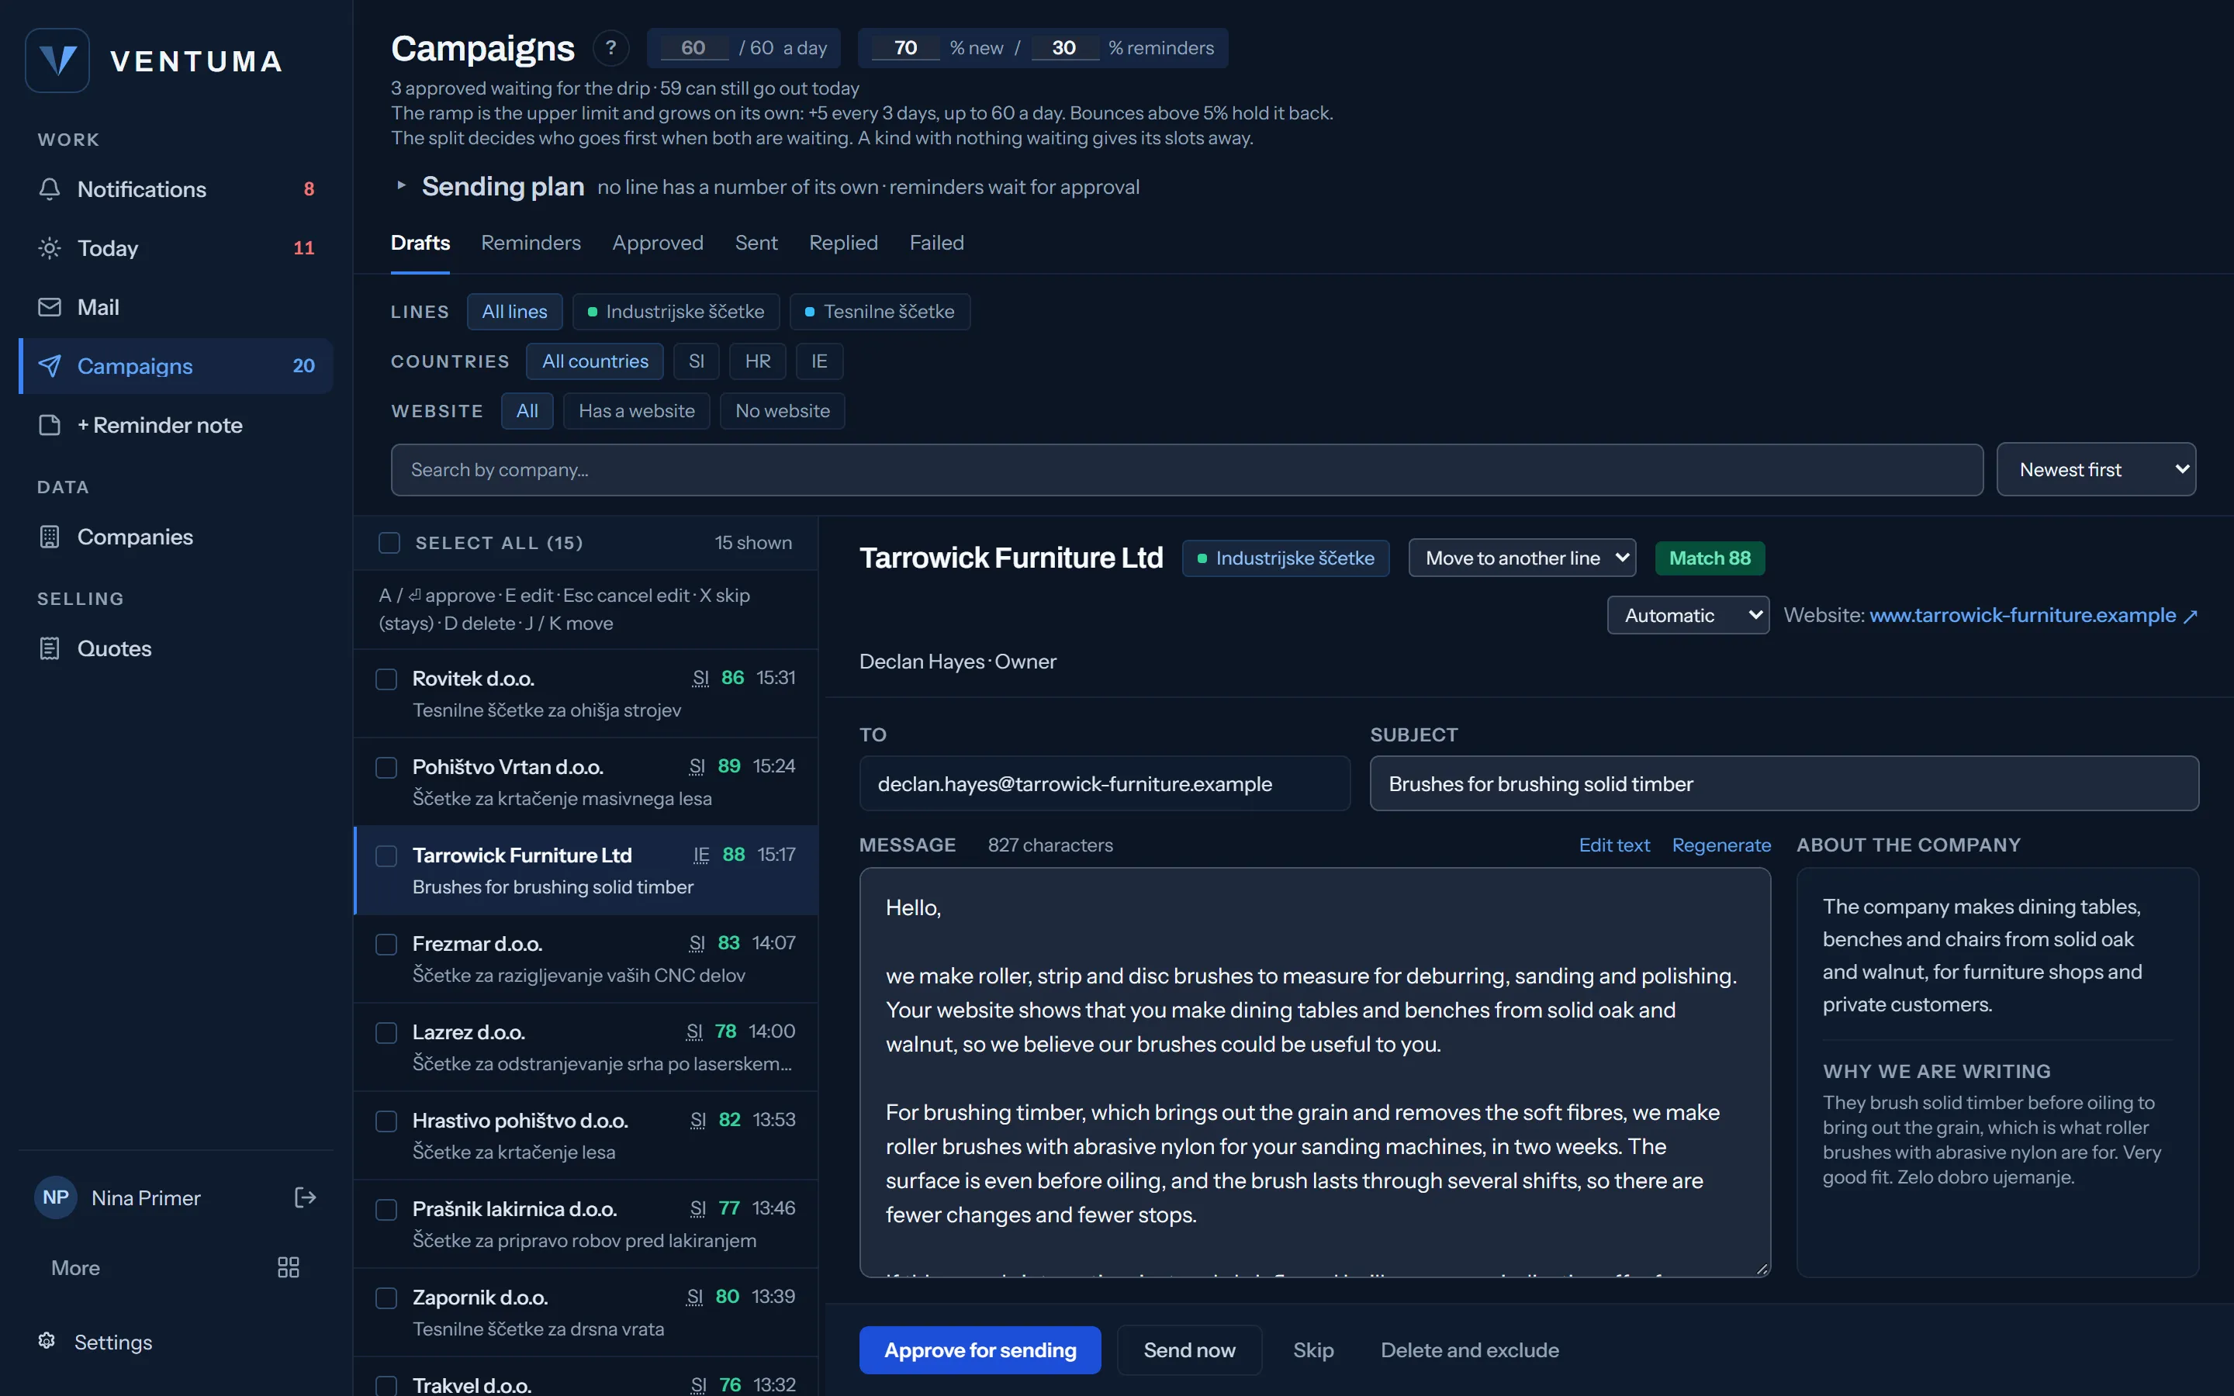This screenshot has width=2234, height=1396.
Task: Check the Rovitek d.o.o. checkbox
Action: click(x=387, y=679)
